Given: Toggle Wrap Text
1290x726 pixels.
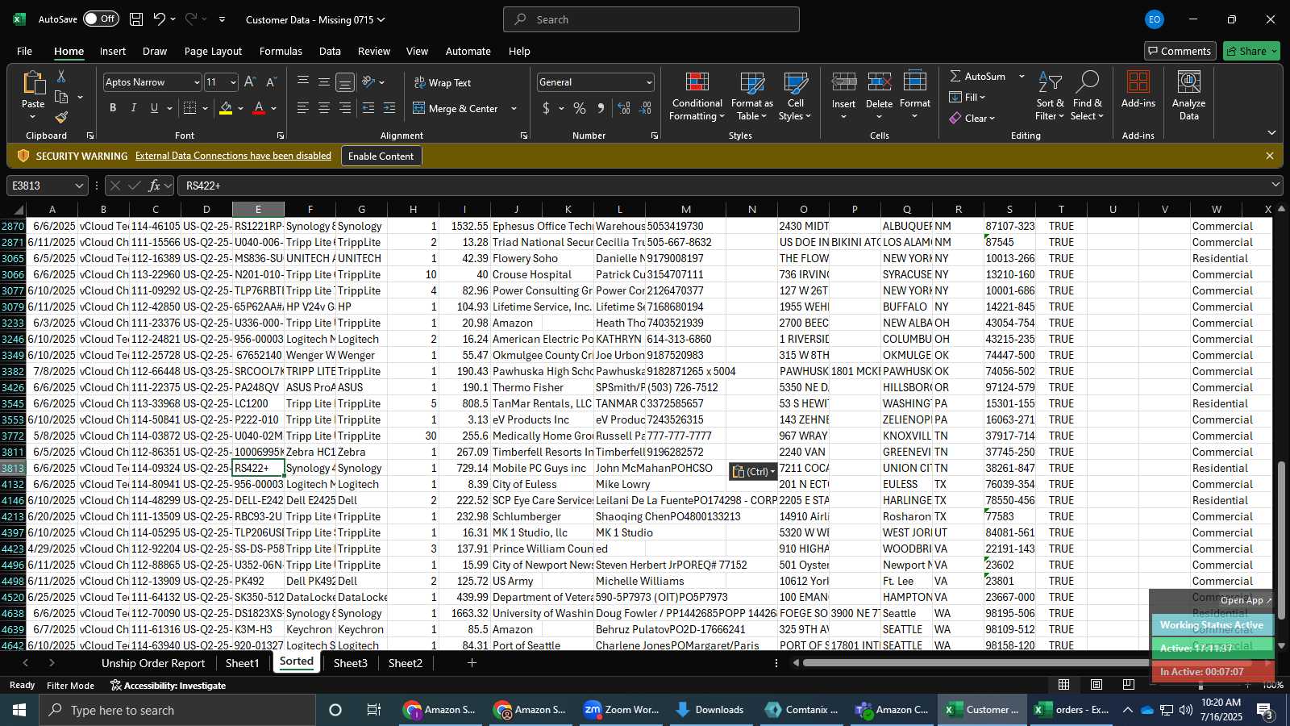Looking at the screenshot, I should (x=443, y=82).
